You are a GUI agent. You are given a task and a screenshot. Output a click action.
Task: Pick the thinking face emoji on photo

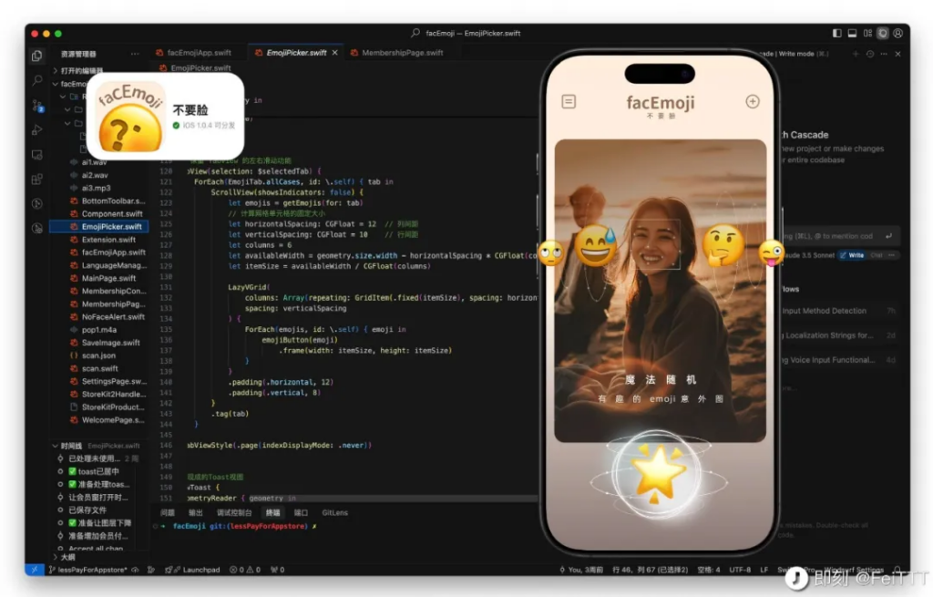(x=723, y=244)
